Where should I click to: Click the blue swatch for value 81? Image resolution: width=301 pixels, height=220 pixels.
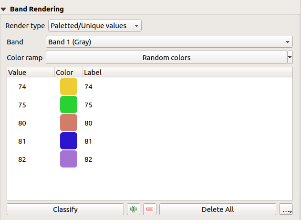coord(69,141)
